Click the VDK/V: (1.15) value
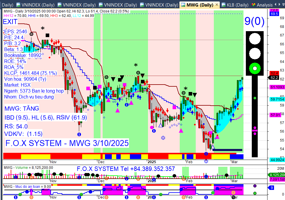 click(x=23, y=134)
